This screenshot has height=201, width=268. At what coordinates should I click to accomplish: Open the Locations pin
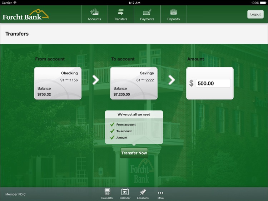coord(143,194)
